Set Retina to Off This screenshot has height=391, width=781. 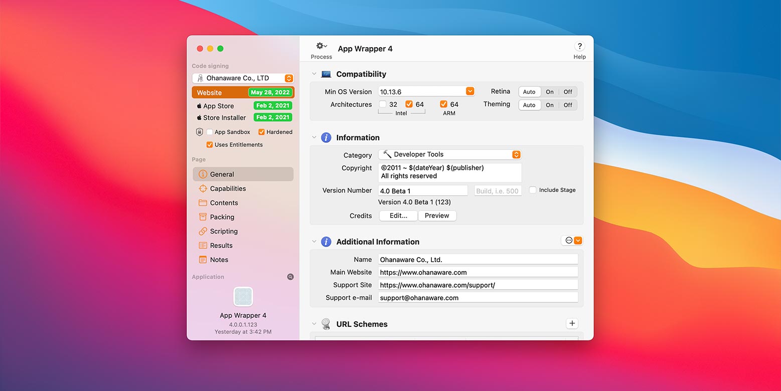pos(568,92)
